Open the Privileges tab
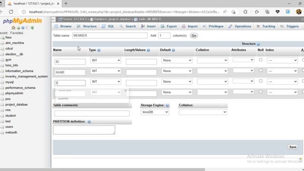 pos(213,27)
